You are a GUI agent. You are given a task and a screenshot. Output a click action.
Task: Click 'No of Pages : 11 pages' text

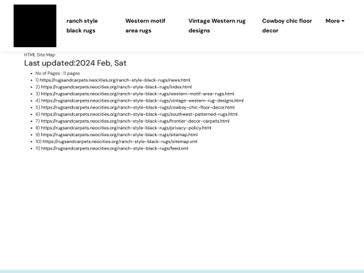pos(57,73)
